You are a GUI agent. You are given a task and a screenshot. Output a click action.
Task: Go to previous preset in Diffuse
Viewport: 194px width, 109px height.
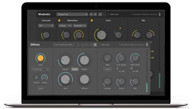click(83, 45)
